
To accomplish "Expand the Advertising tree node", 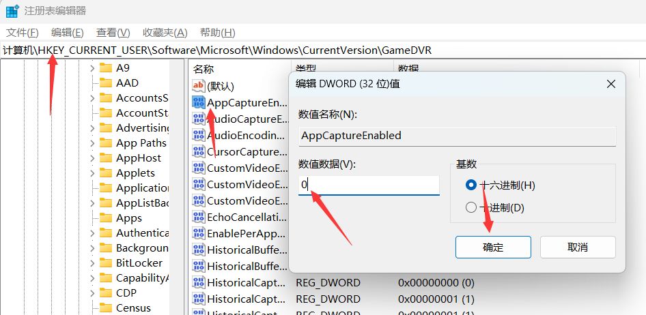I will (x=92, y=128).
